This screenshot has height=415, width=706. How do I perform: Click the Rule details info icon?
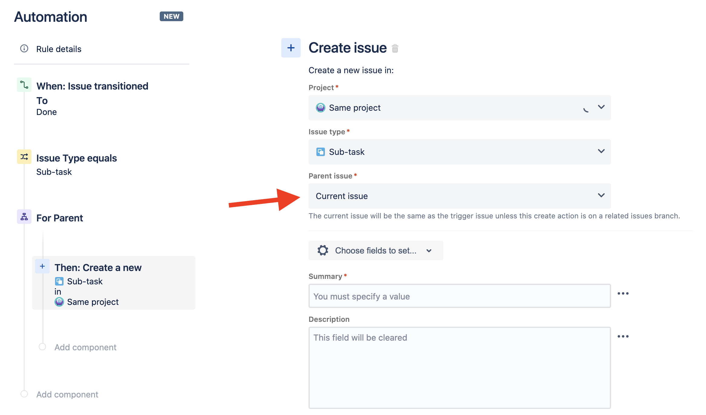(x=24, y=48)
